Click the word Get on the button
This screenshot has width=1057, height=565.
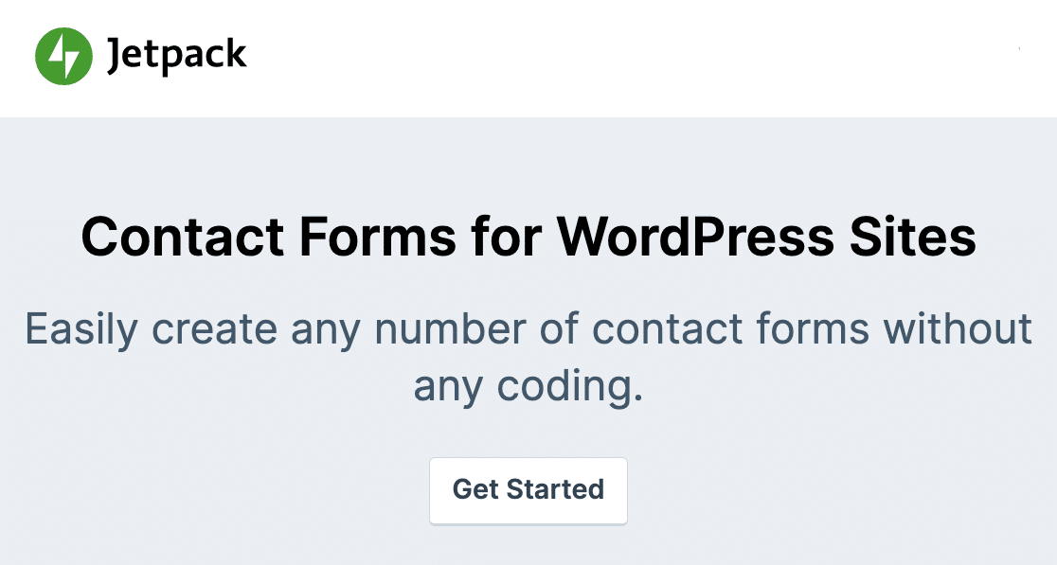click(x=475, y=489)
